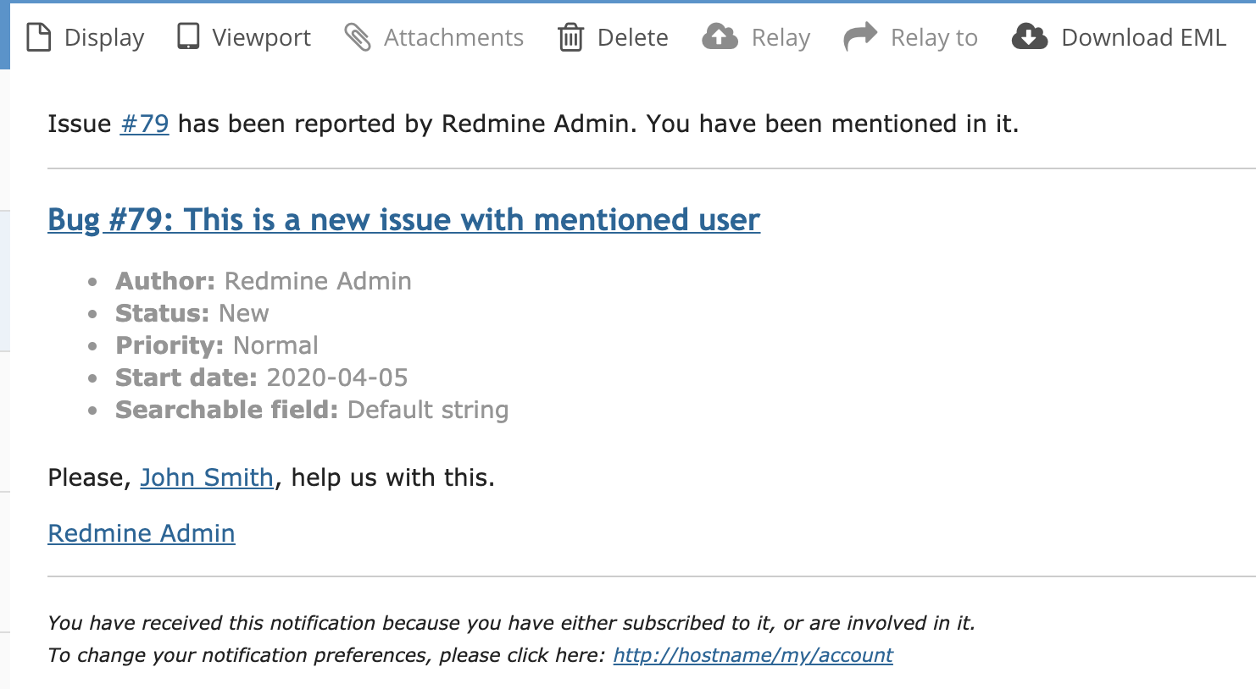Select the Relay label in toolbar

[x=781, y=38]
